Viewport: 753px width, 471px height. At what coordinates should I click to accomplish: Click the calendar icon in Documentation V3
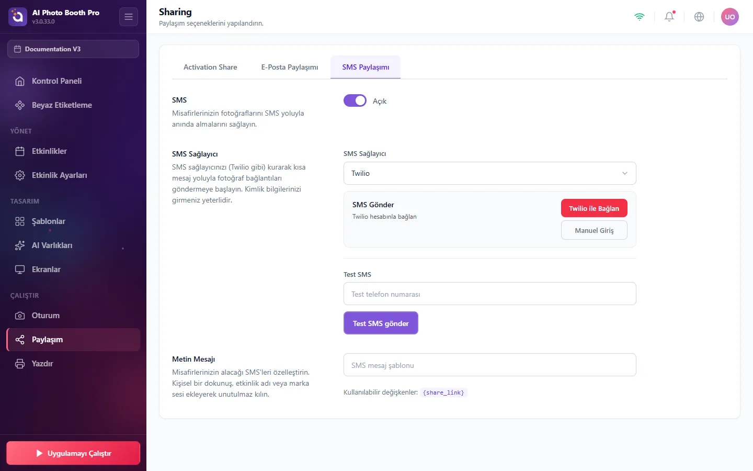[17, 49]
